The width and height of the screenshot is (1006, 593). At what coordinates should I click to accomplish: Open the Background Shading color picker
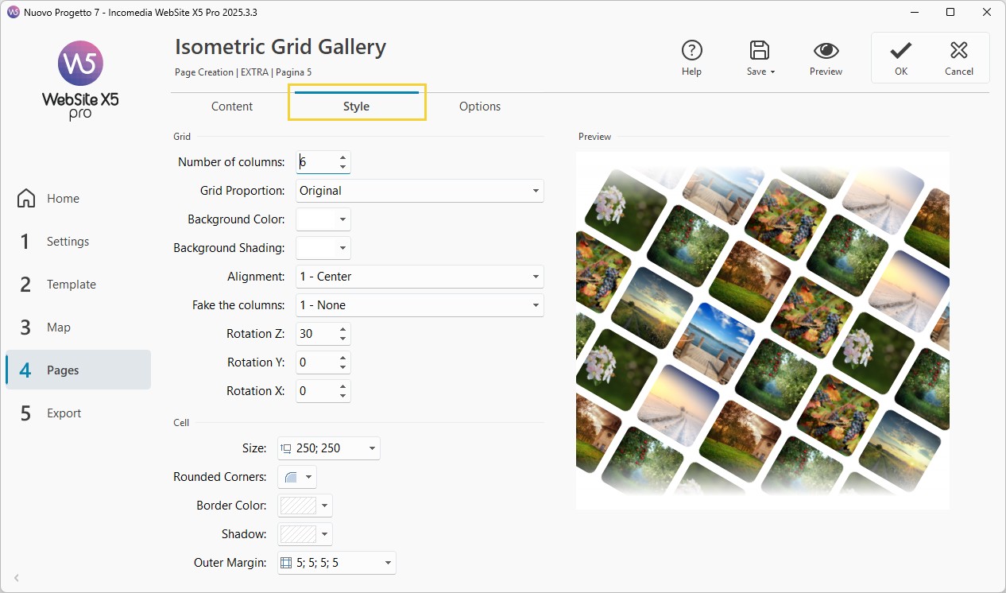323,248
